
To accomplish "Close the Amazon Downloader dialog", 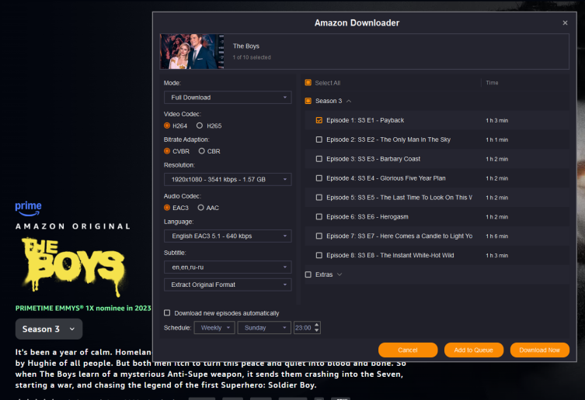I will pyautogui.click(x=565, y=22).
